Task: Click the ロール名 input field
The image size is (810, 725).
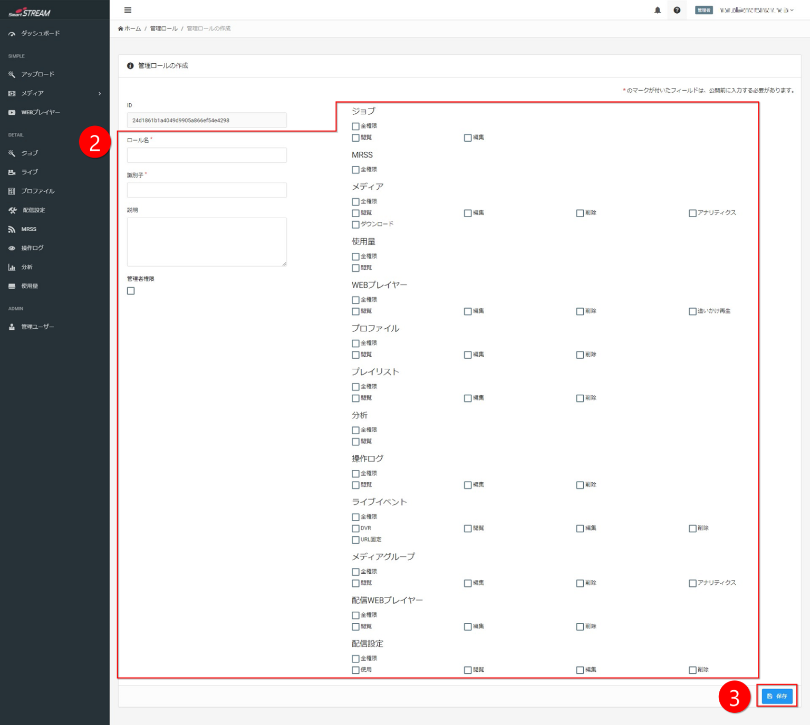Action: tap(207, 155)
